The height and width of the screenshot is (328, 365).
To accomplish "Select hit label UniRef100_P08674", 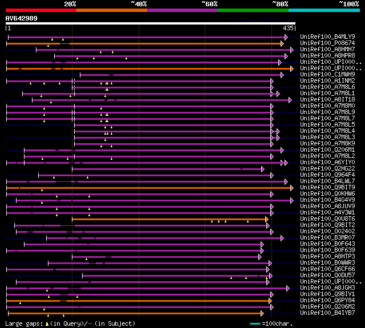I will (x=327, y=43).
